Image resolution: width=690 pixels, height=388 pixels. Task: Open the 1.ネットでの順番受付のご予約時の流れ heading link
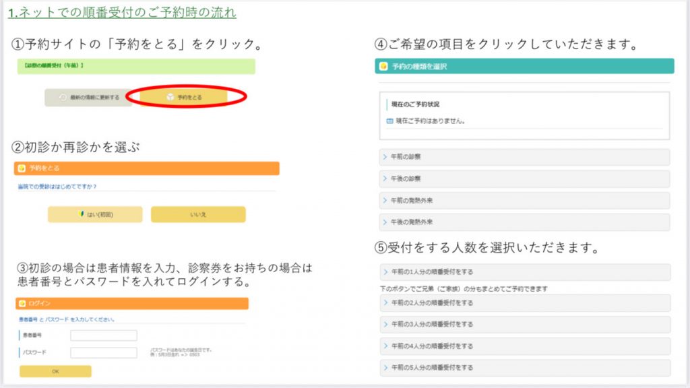pos(122,12)
